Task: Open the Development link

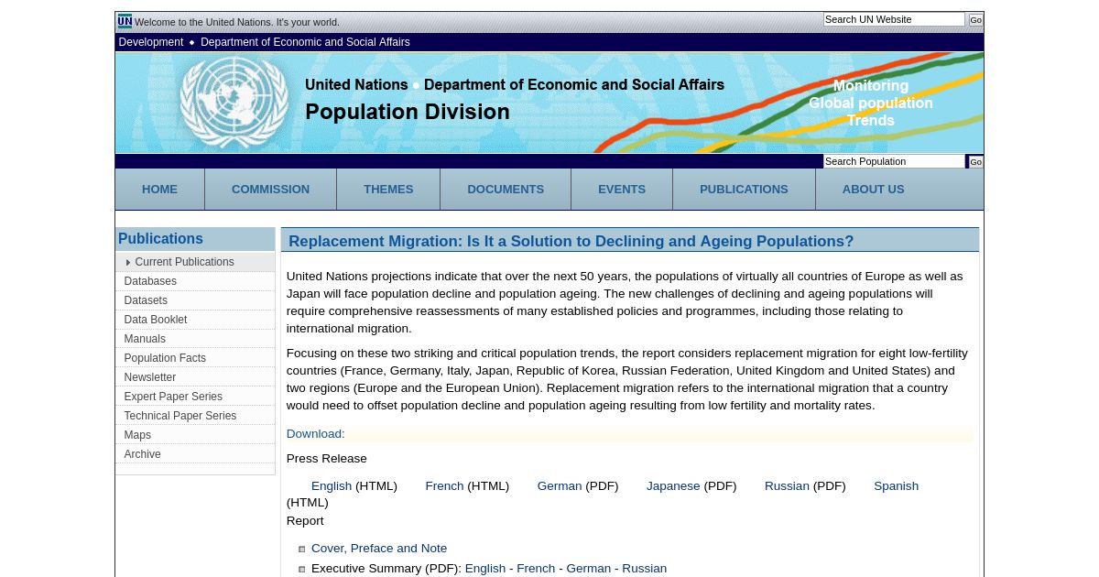Action: [151, 42]
